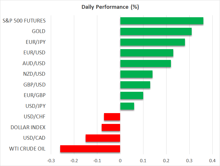Select the S&P 500 FUTURES green bar
Viewport: 220px width, 166px height.
(162, 21)
